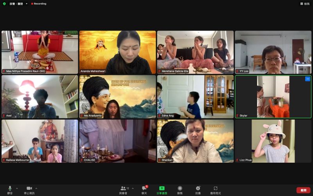This screenshot has height=196, width=313.
Task: Click the participant count number 12
Action: pos(128,188)
